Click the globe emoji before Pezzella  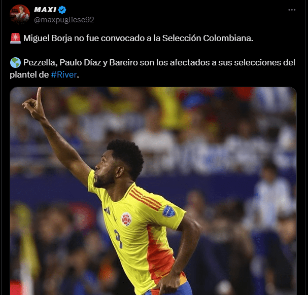click(x=15, y=63)
